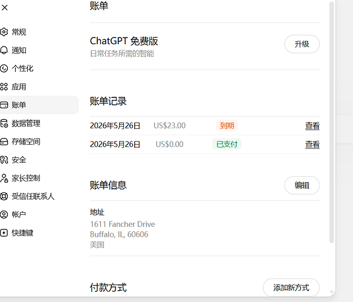The height and width of the screenshot is (302, 353).
Task: Open the 数据管理 tab
Action: [26, 123]
